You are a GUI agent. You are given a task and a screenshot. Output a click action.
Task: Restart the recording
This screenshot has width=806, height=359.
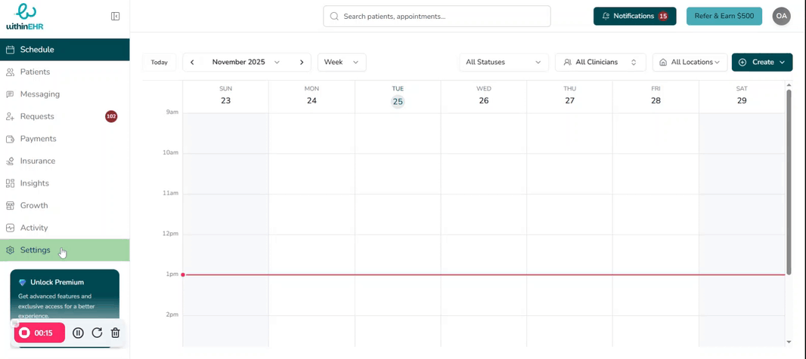click(97, 333)
